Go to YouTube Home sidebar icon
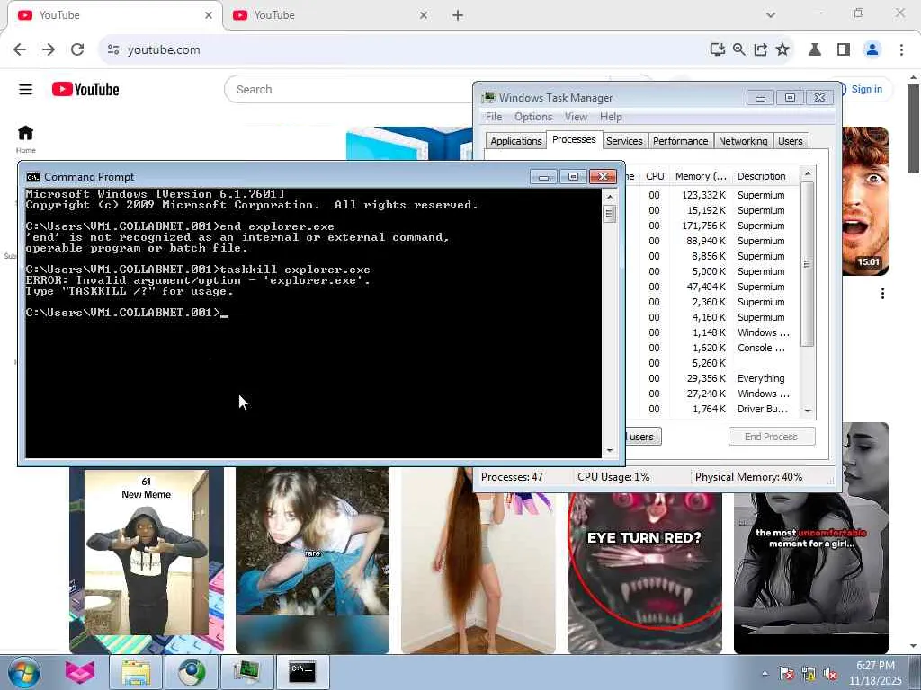 [x=25, y=138]
